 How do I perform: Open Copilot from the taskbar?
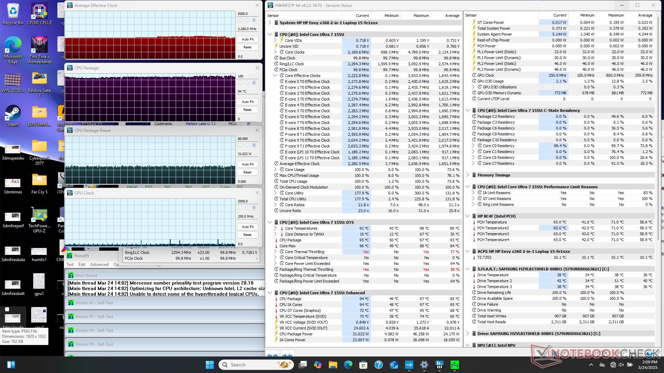[317, 365]
